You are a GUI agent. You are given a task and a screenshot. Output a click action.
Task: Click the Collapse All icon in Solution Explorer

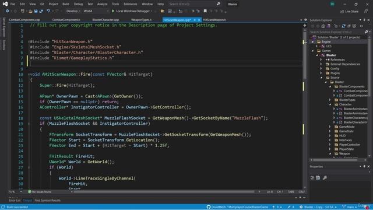point(349,26)
